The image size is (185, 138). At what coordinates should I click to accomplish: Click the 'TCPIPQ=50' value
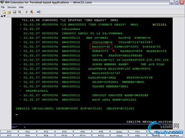click(151, 47)
